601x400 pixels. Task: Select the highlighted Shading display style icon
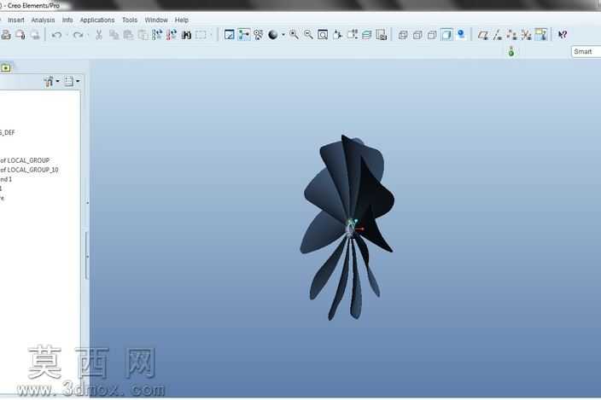(x=446, y=35)
